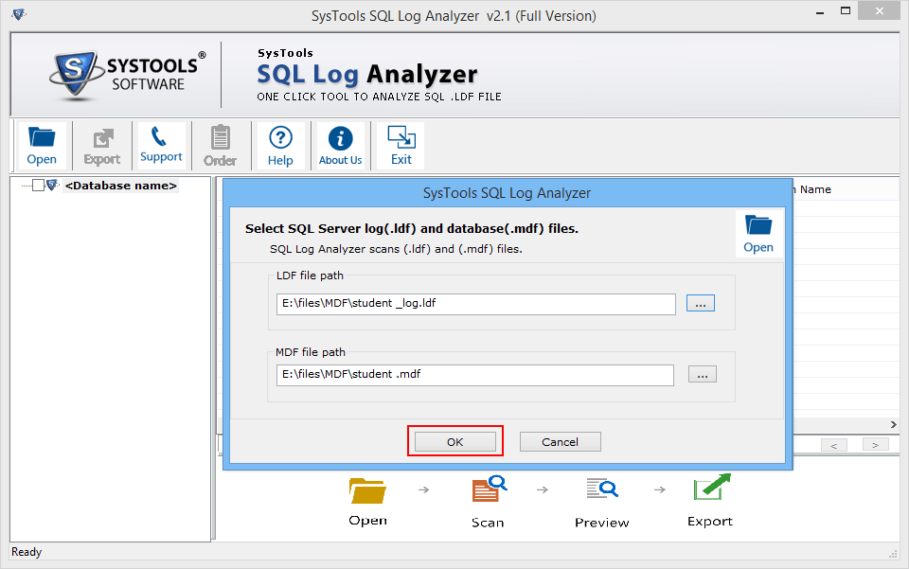Confirm file selection with OK
This screenshot has height=569, width=909.
click(x=455, y=441)
